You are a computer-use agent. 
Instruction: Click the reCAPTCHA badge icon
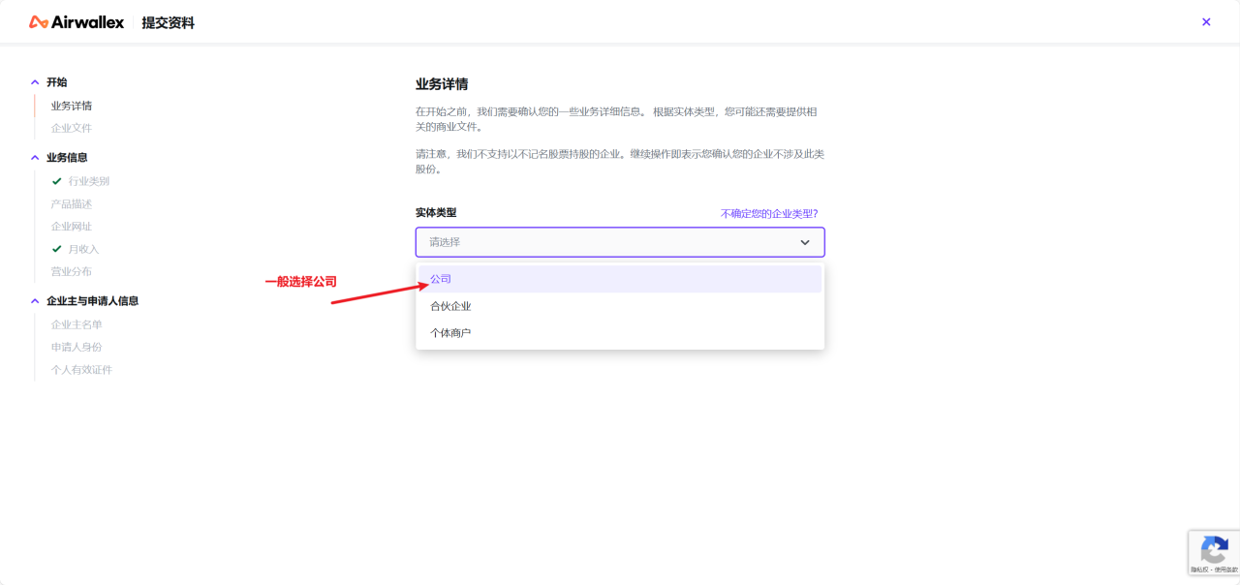pyautogui.click(x=1213, y=551)
